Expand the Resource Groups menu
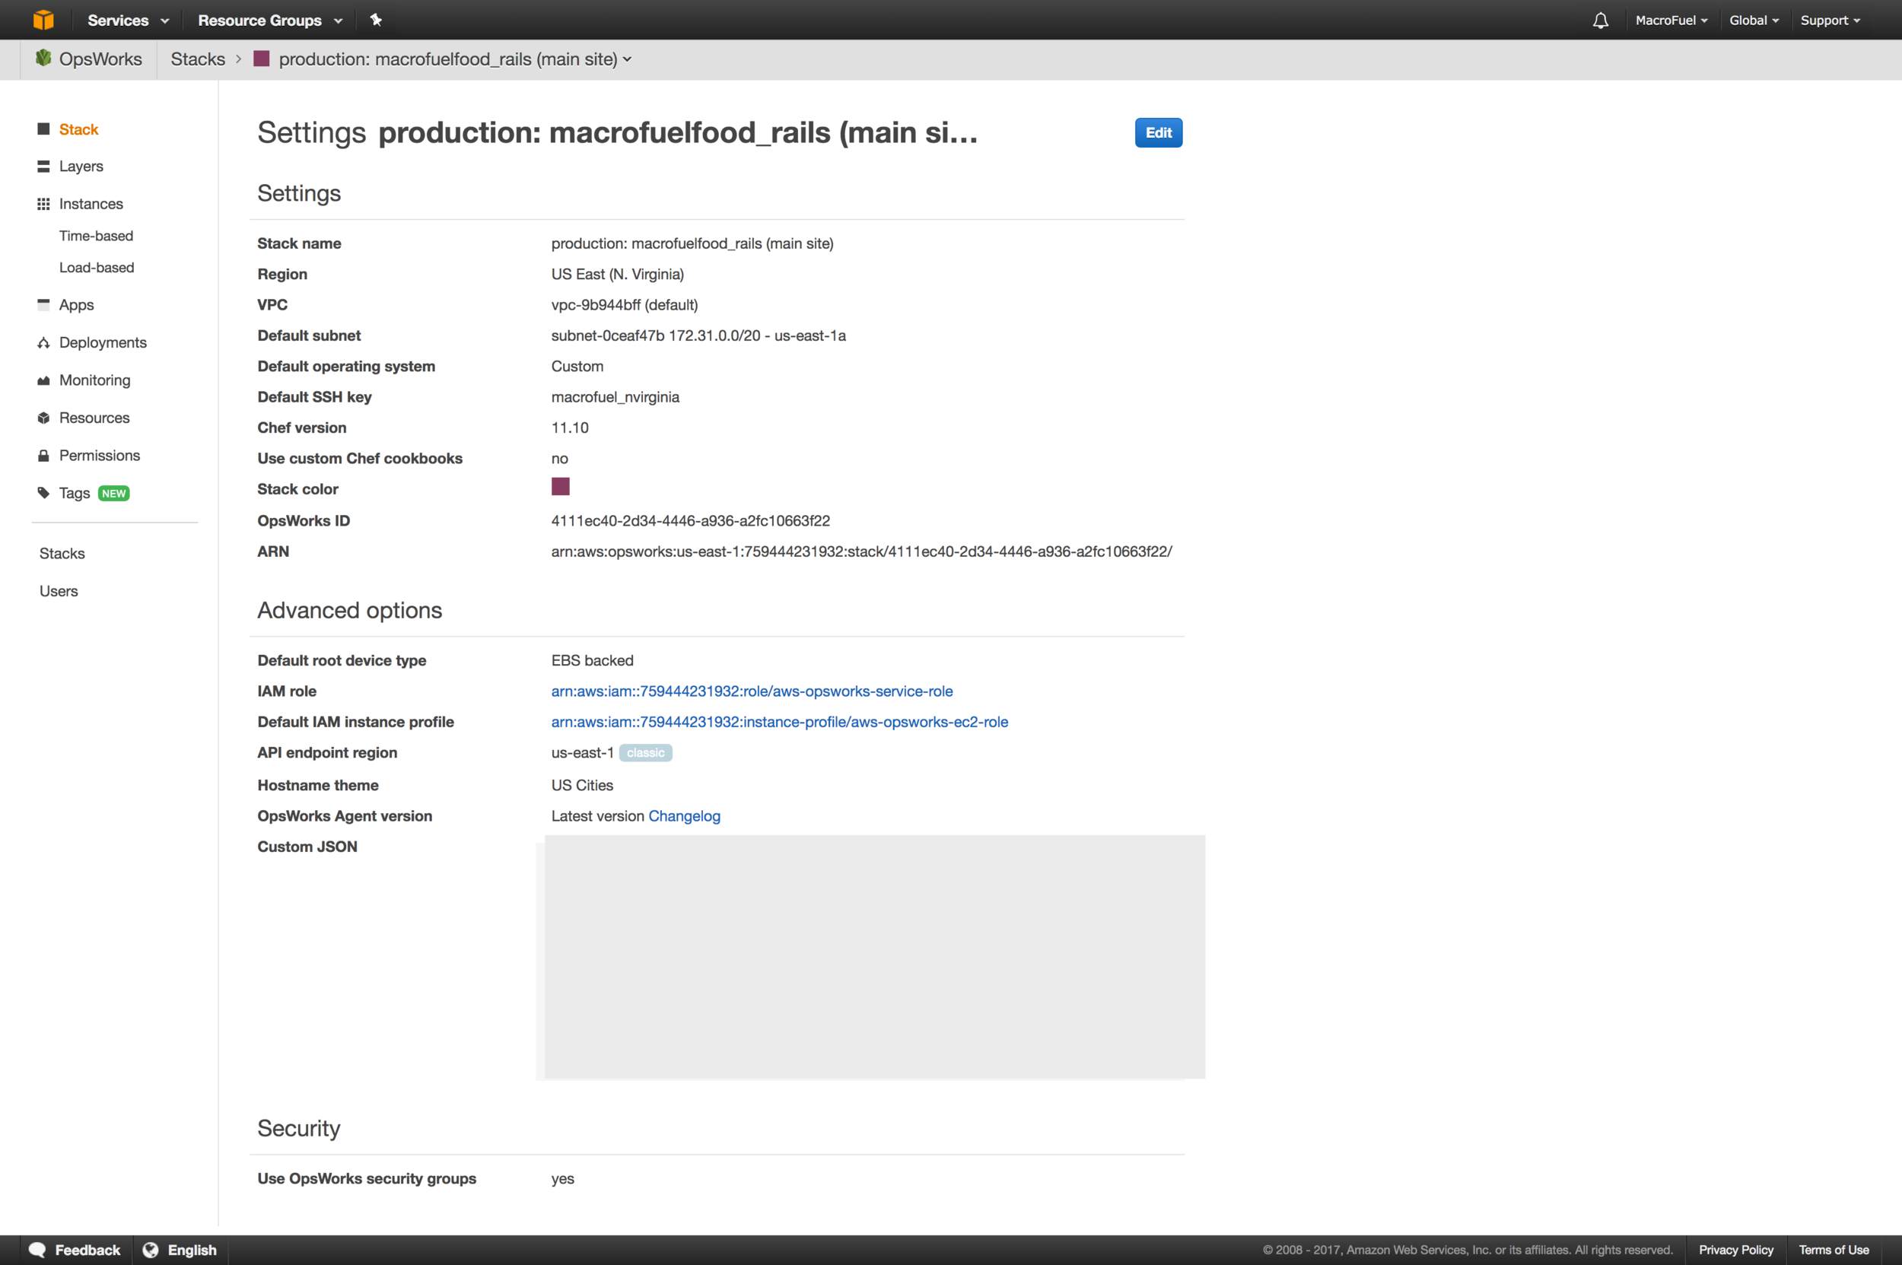The image size is (1902, 1265). [x=269, y=21]
